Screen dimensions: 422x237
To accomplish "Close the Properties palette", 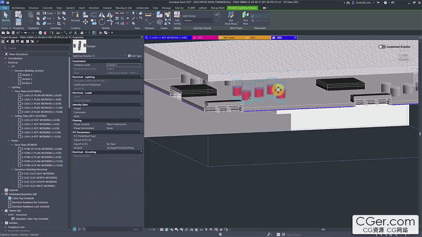I will coord(141,37).
